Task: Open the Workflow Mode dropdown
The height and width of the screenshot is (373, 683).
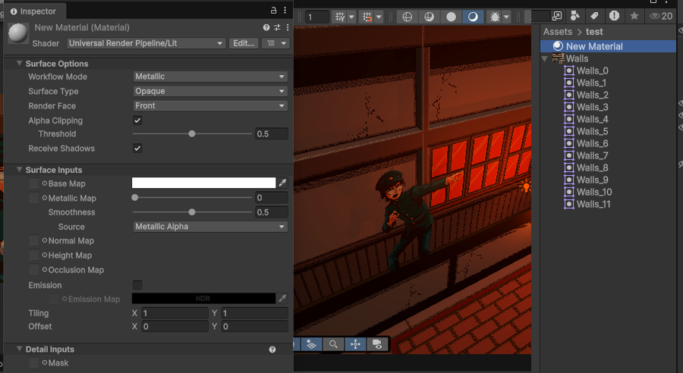Action: click(209, 77)
